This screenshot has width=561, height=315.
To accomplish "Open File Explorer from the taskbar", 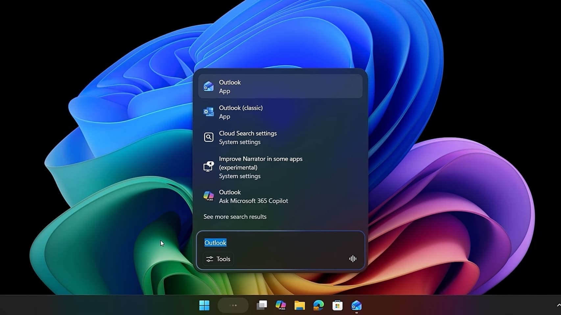I will click(x=299, y=305).
